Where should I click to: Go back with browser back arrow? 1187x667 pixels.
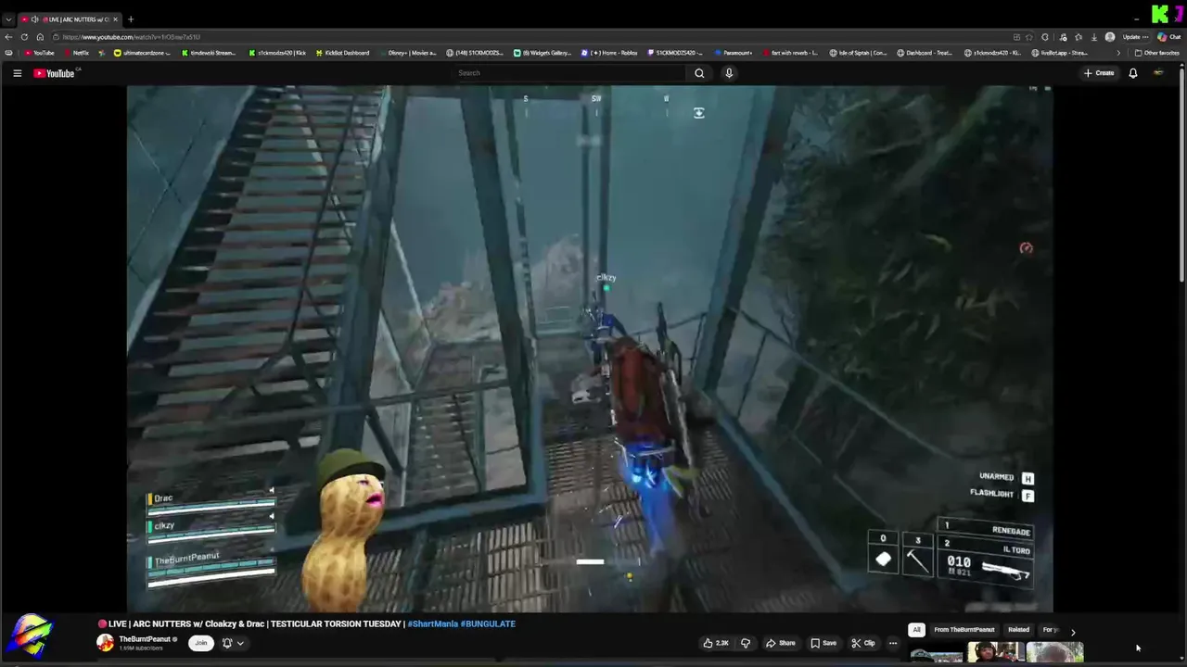(x=8, y=37)
